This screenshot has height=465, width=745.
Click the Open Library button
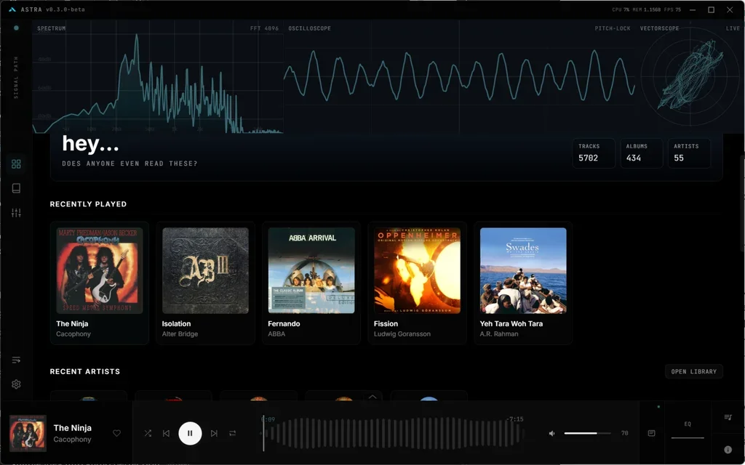pos(693,371)
